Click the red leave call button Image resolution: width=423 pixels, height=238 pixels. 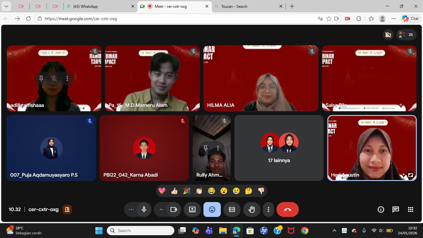(x=287, y=209)
